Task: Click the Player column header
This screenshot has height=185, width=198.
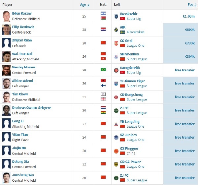Action: click(x=8, y=5)
